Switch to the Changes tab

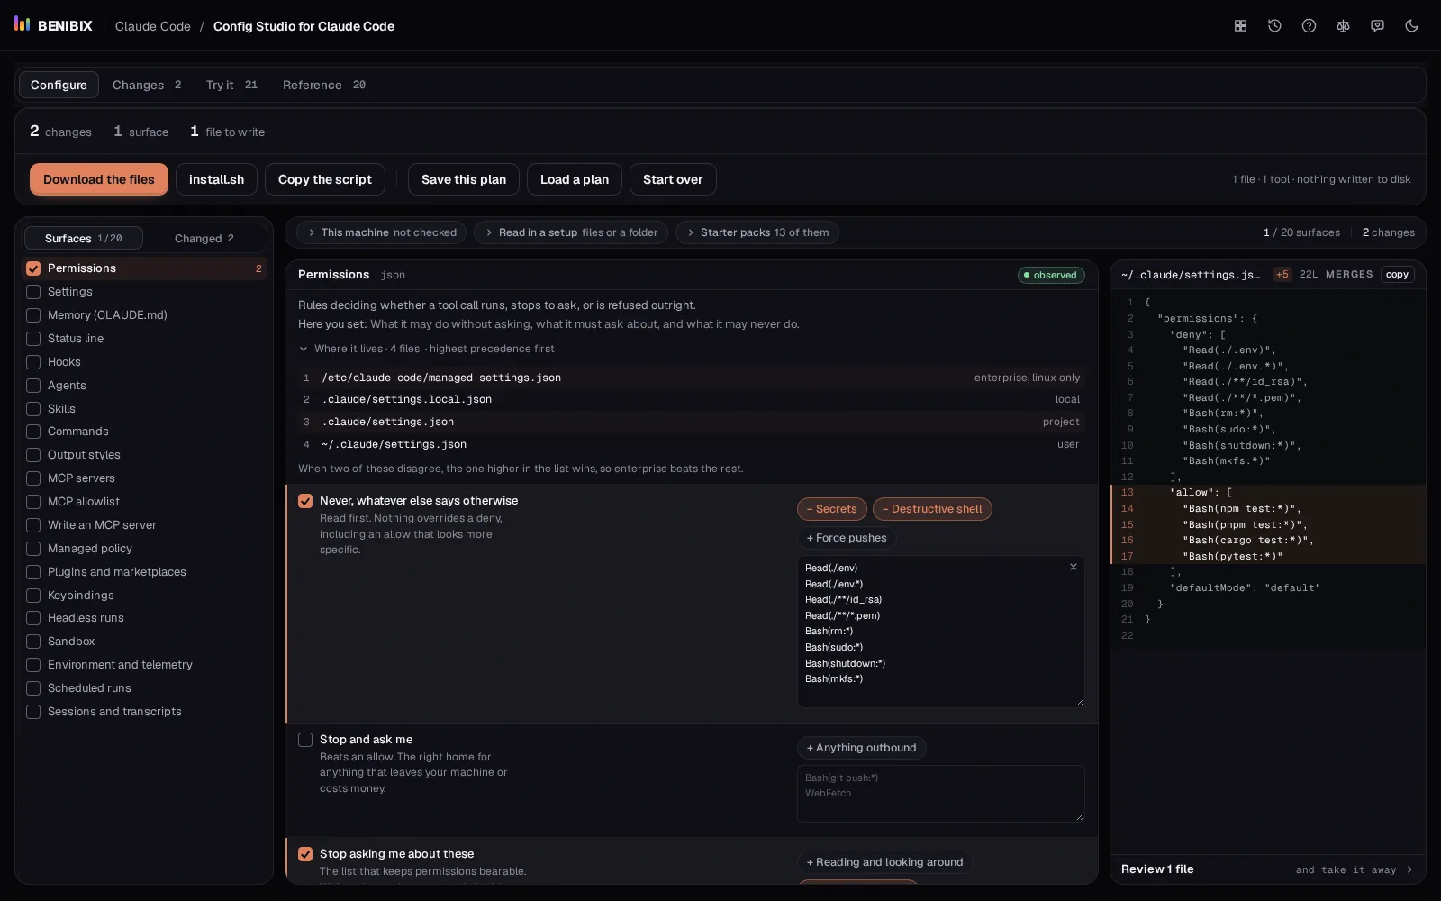coord(147,85)
